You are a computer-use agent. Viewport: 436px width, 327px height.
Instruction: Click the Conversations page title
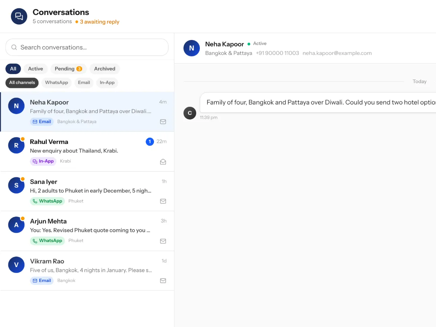pos(61,12)
